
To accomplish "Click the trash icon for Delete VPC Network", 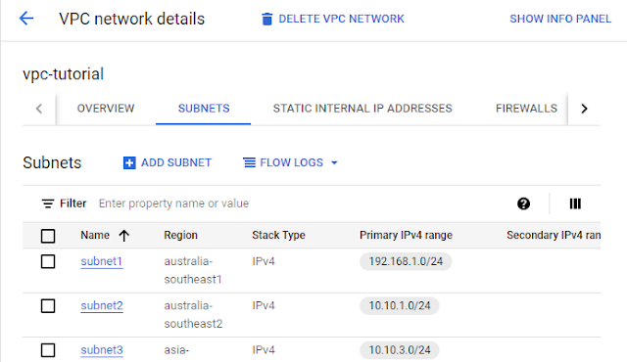I will (x=266, y=19).
